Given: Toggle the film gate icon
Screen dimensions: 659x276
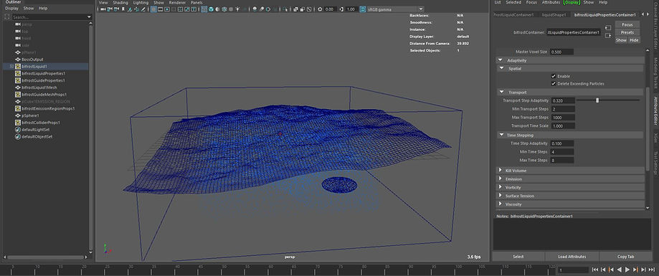Looking at the screenshot, I should click(161, 9).
